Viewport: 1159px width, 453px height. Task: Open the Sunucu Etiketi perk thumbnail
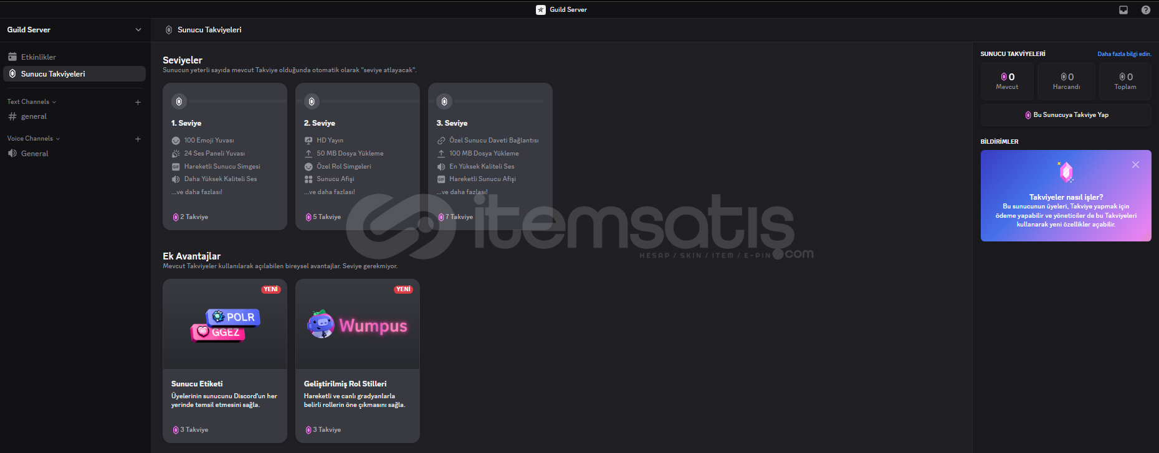(x=225, y=324)
